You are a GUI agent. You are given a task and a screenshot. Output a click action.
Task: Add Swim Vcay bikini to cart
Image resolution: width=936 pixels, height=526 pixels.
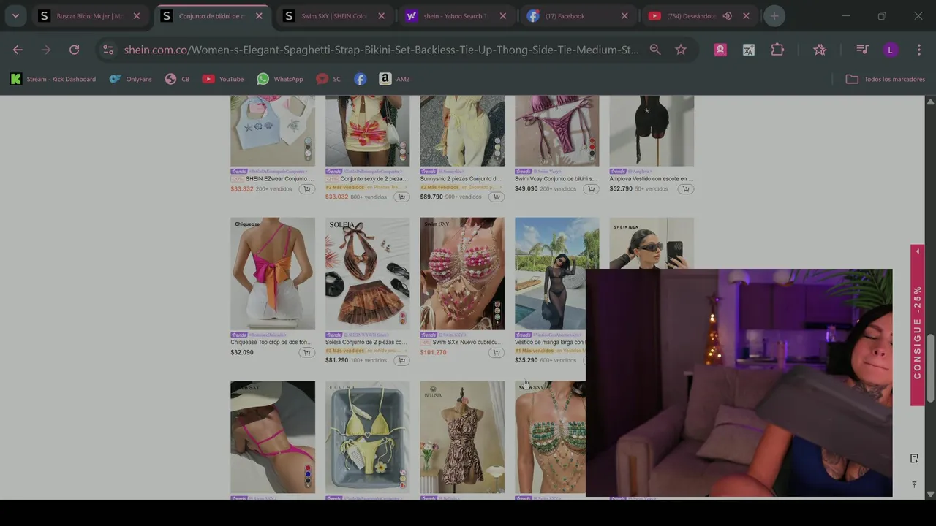(x=591, y=188)
